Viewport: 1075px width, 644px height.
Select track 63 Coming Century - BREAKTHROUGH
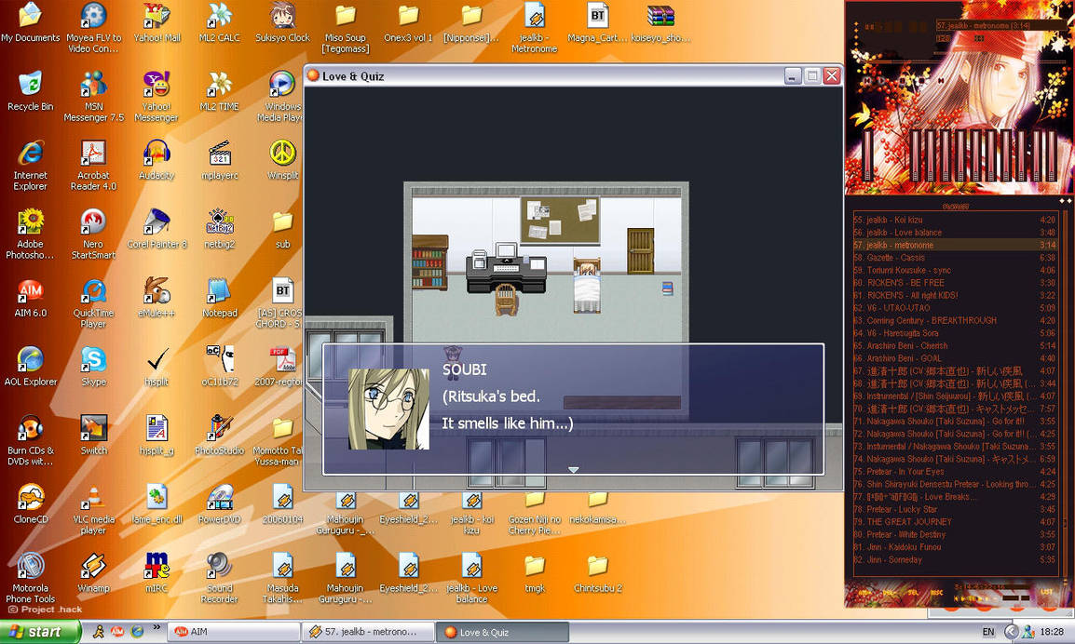[x=954, y=320]
